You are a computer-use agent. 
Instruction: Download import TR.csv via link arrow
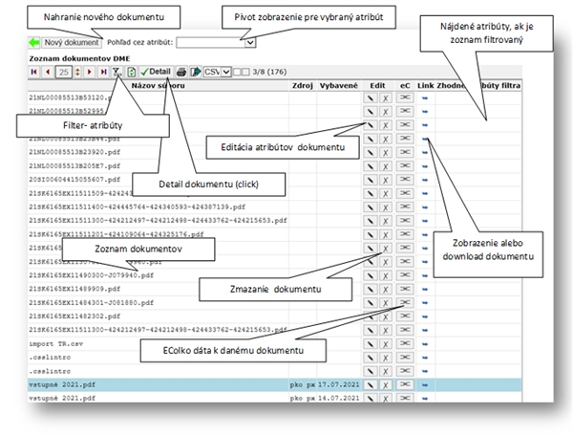(425, 344)
